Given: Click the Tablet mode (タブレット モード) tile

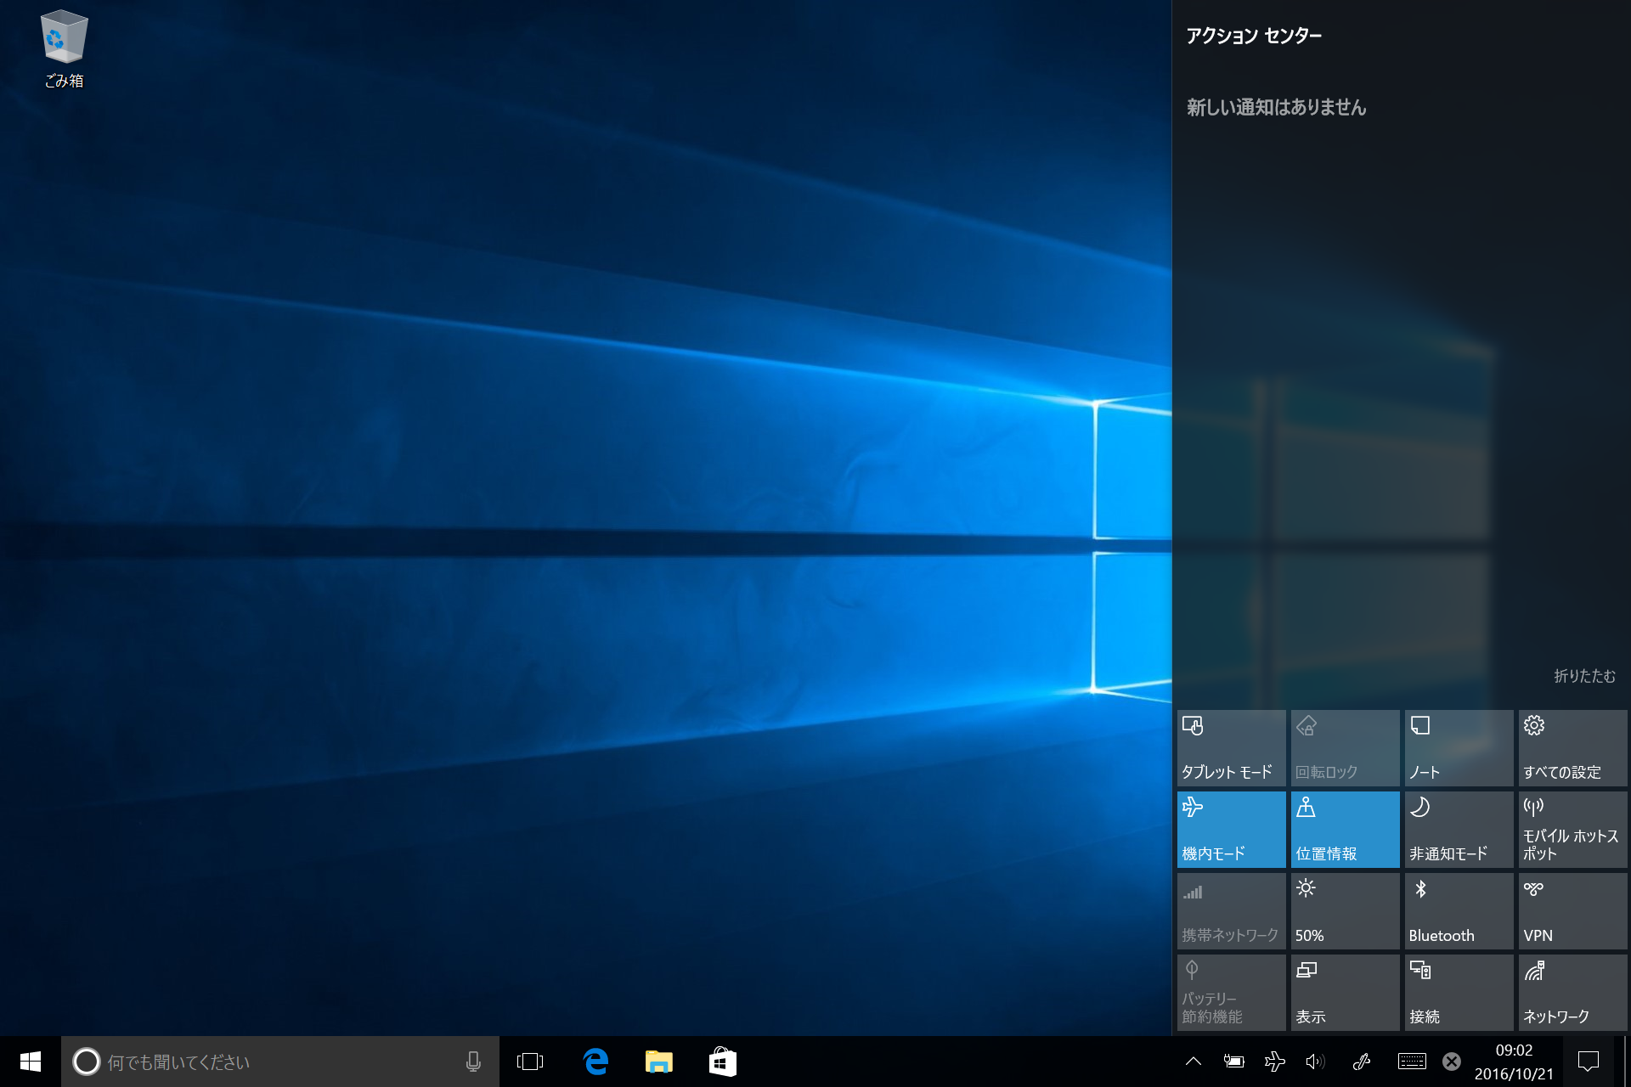Looking at the screenshot, I should coord(1231,748).
